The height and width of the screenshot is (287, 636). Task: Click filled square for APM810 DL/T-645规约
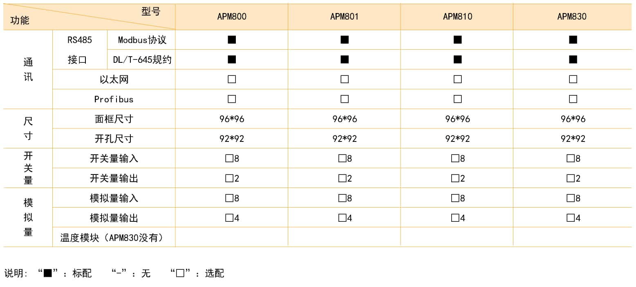click(458, 60)
